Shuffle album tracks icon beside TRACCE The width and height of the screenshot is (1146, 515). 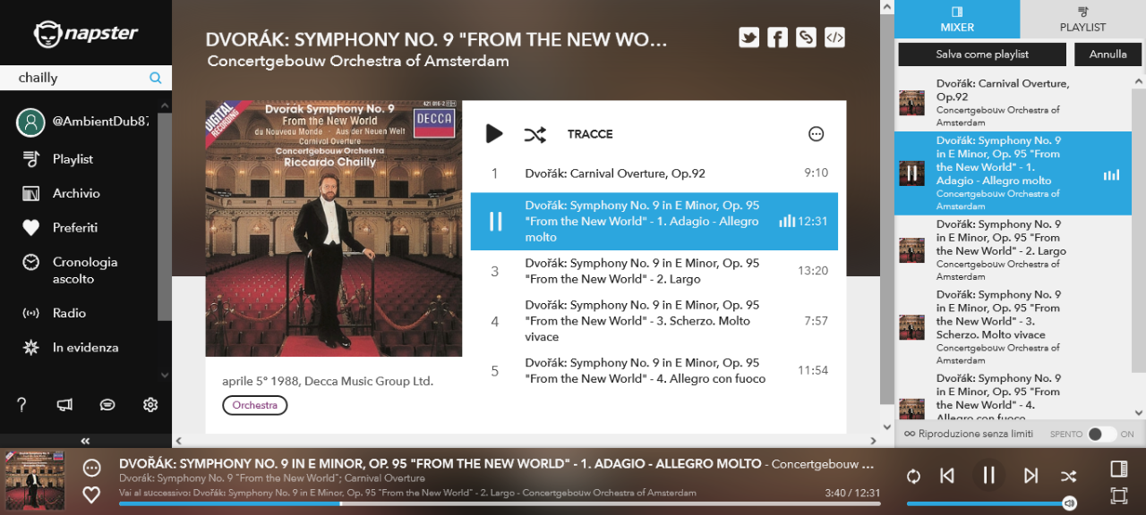(x=535, y=134)
